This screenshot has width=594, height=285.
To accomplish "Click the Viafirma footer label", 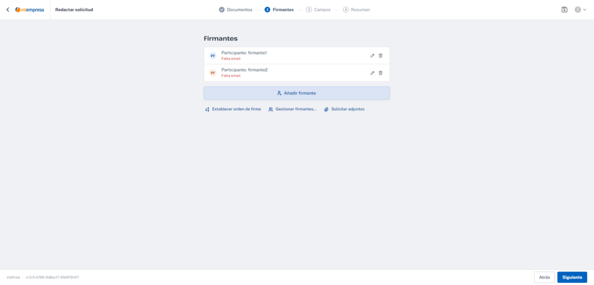I will (13, 277).
